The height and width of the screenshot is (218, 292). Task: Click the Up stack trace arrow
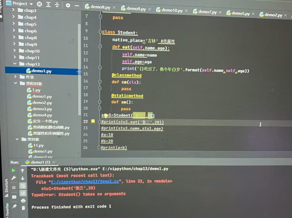(23, 171)
